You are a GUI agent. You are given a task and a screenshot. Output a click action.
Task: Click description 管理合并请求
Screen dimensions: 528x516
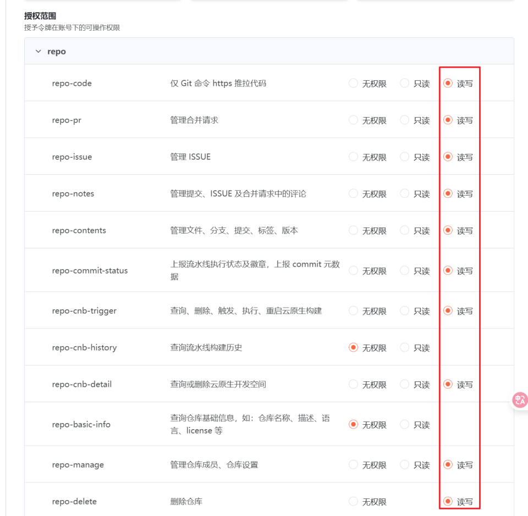point(194,120)
